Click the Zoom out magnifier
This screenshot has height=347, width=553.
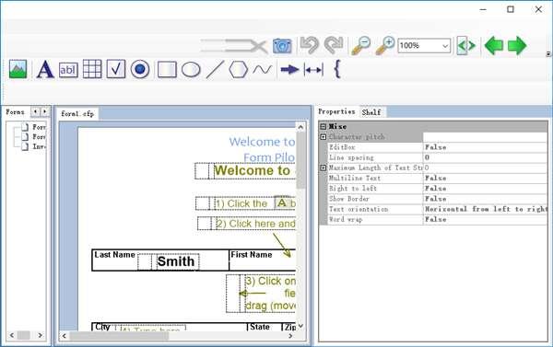click(361, 46)
